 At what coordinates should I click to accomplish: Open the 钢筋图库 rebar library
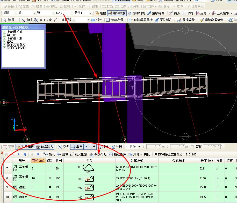pos(117,154)
